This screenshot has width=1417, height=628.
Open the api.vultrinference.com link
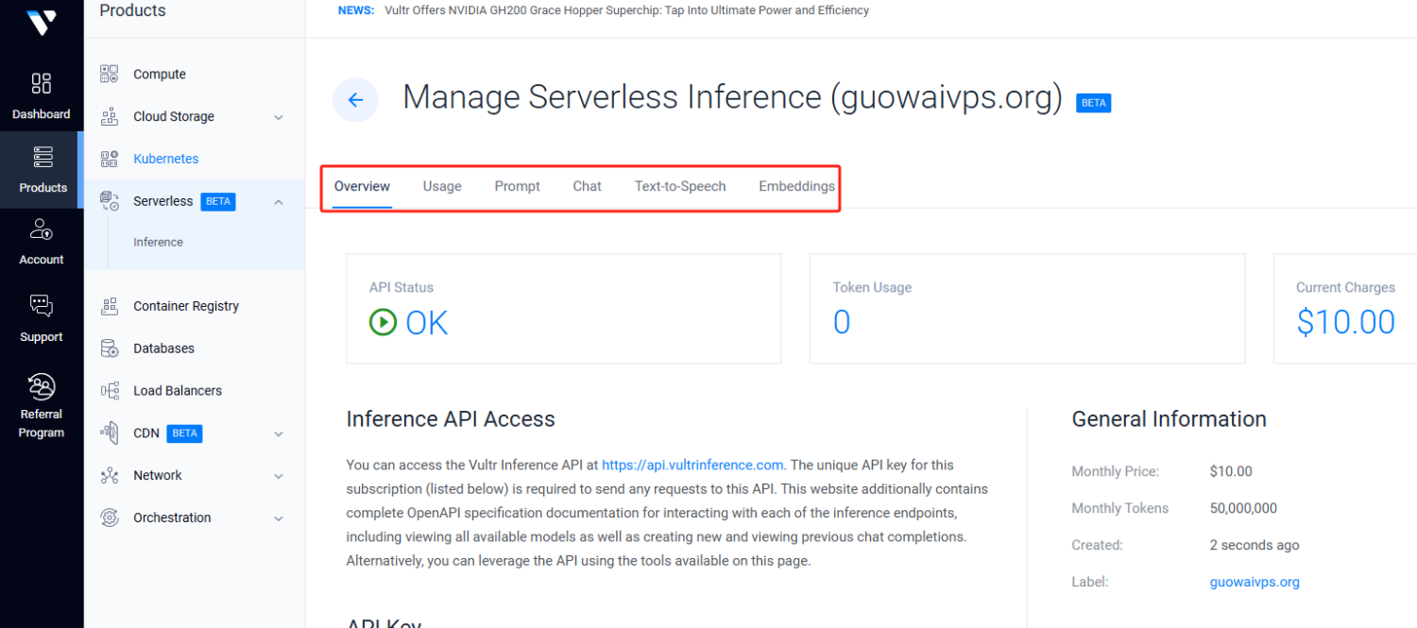click(x=691, y=465)
